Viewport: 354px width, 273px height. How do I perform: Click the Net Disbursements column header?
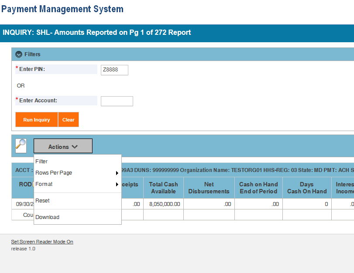pyautogui.click(x=209, y=188)
